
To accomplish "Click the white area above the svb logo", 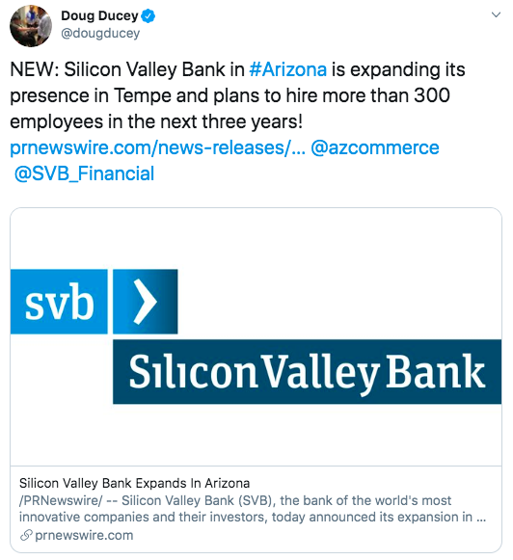I will tap(256, 239).
